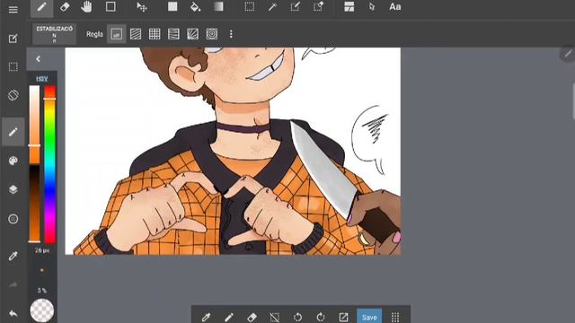Open the Estabilización stabilizer setting
Image resolution: width=575 pixels, height=323 pixels.
54,34
